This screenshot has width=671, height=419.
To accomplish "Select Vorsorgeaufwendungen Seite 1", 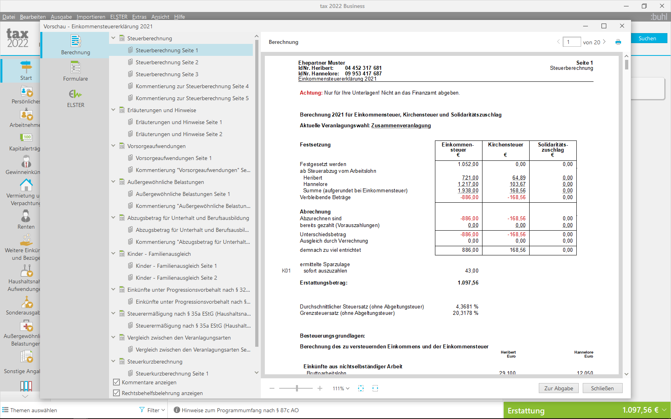I will pyautogui.click(x=174, y=158).
